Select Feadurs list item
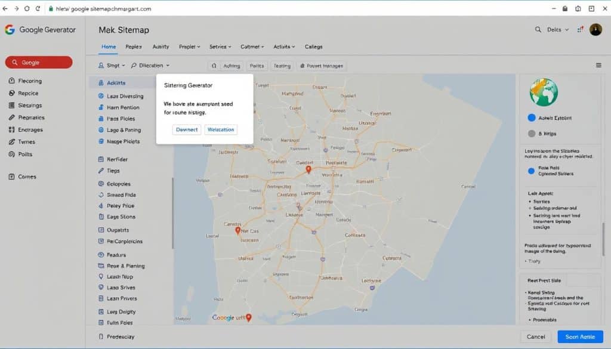This screenshot has height=349, width=611. pyautogui.click(x=112, y=255)
